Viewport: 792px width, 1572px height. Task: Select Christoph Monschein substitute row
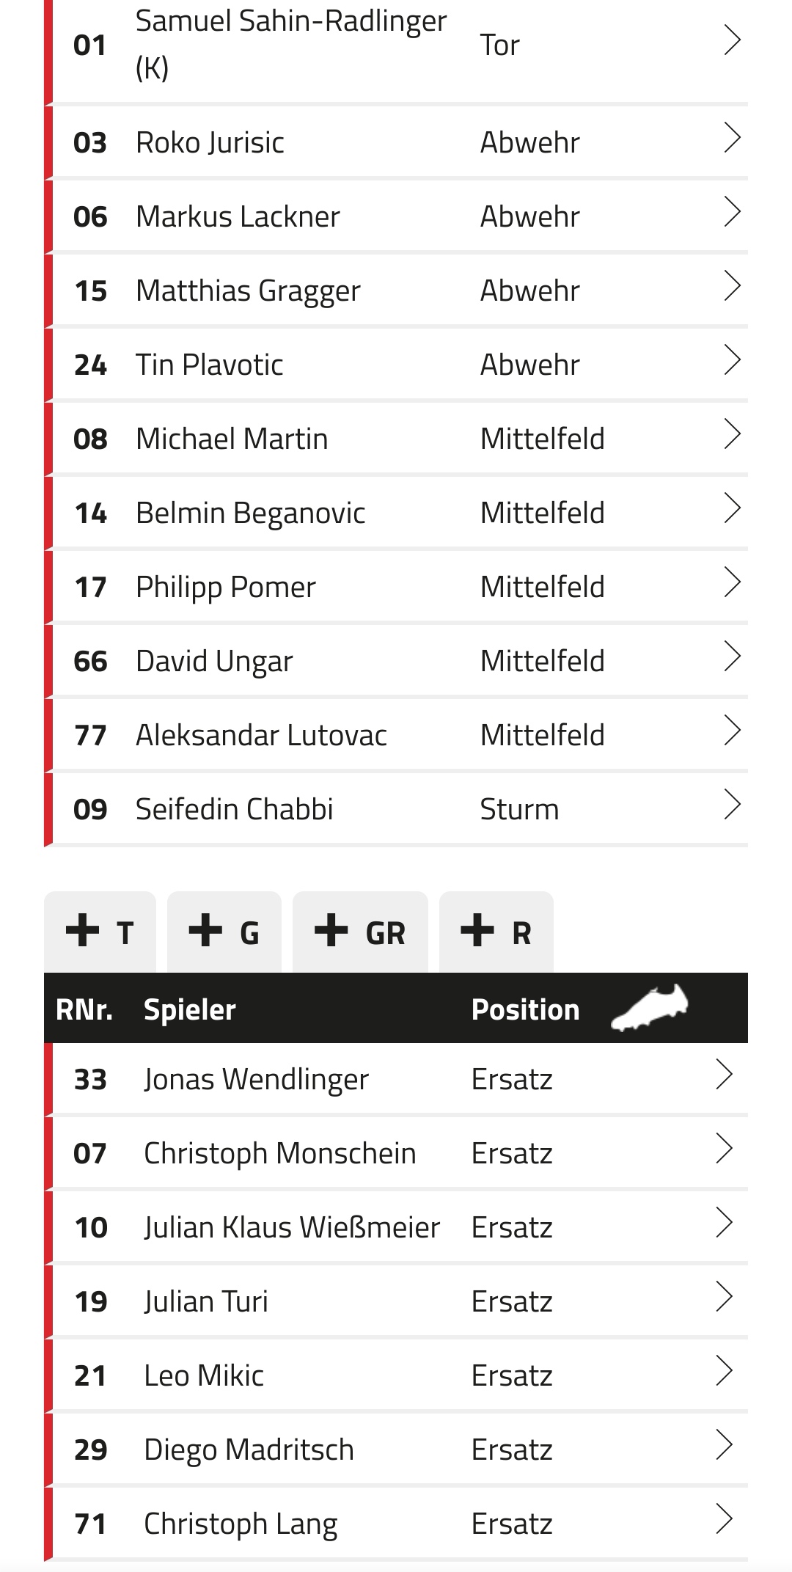click(396, 1153)
